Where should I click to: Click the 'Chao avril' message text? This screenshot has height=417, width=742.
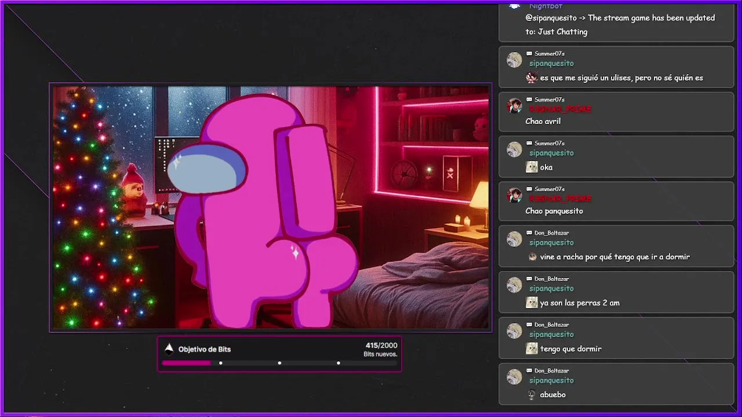pos(543,122)
